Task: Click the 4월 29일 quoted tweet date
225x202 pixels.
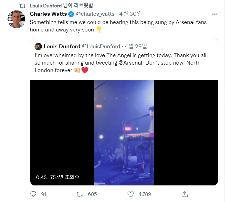Action: point(136,46)
